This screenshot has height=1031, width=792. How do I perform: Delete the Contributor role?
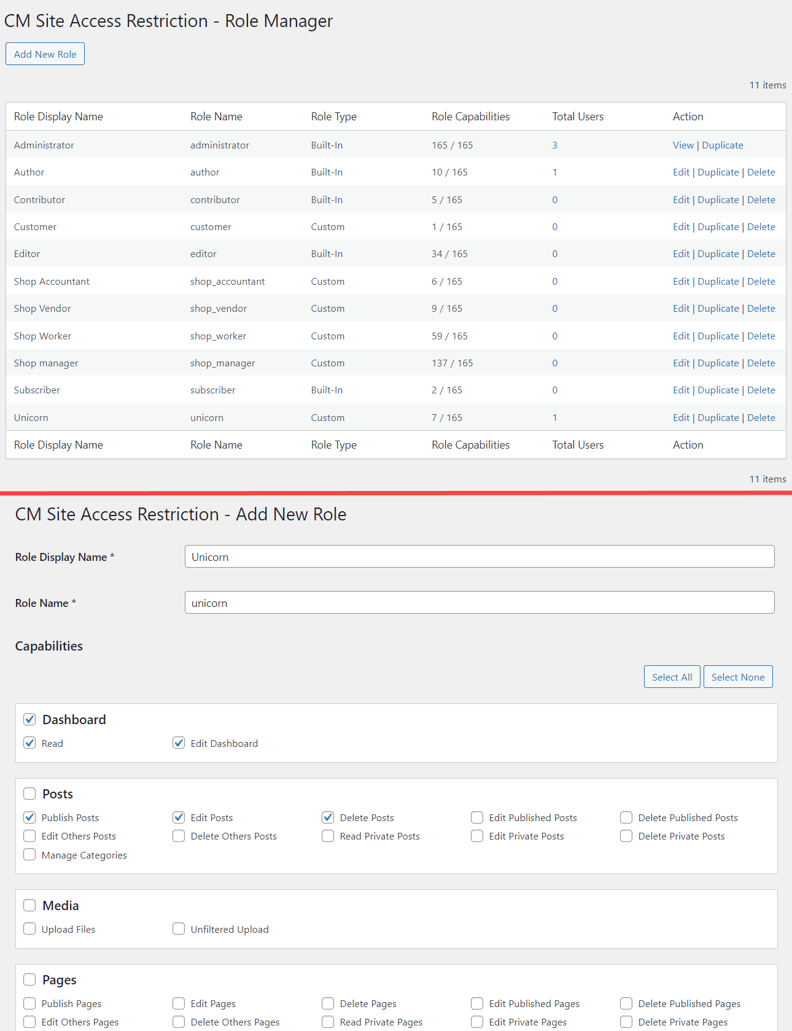(x=761, y=200)
